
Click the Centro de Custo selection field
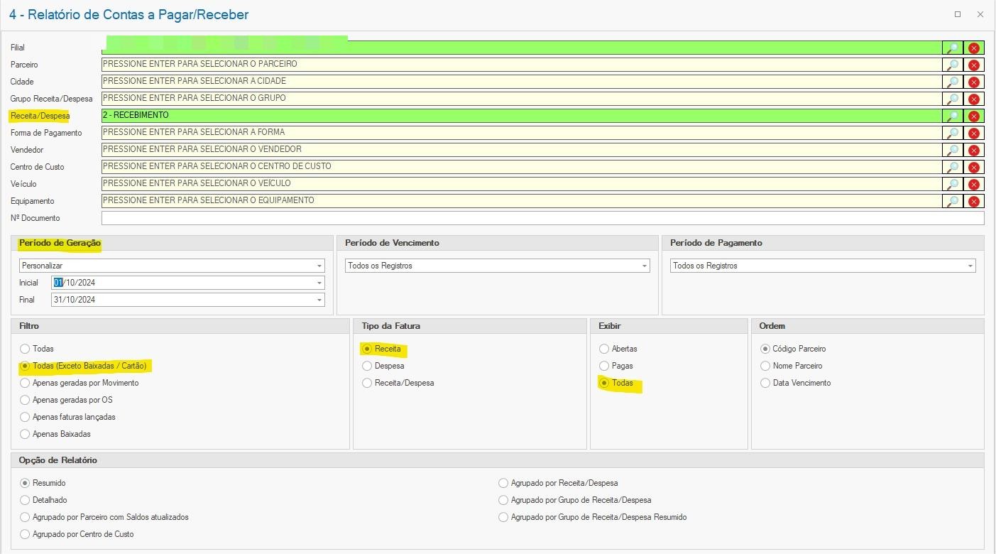tap(522, 167)
